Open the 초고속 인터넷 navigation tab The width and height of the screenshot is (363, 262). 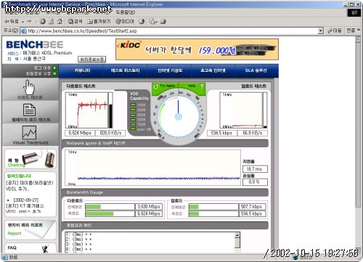tap(213, 70)
